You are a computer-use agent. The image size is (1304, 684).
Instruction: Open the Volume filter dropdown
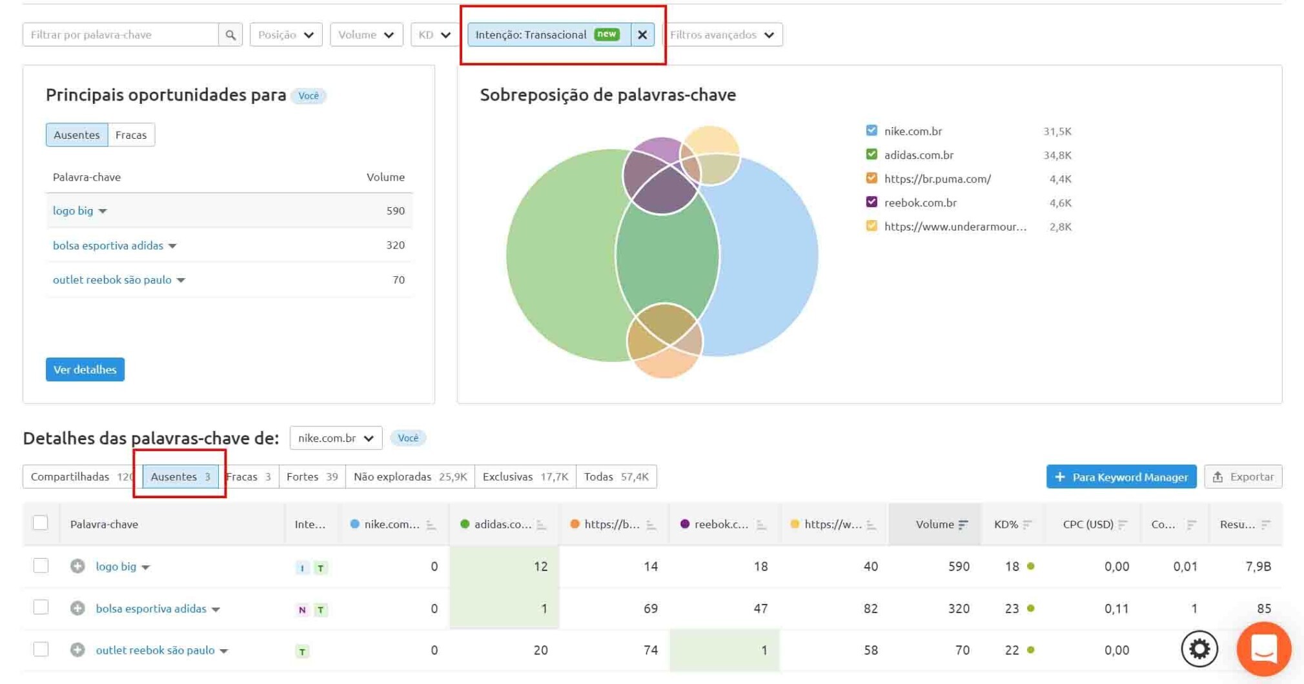[366, 35]
